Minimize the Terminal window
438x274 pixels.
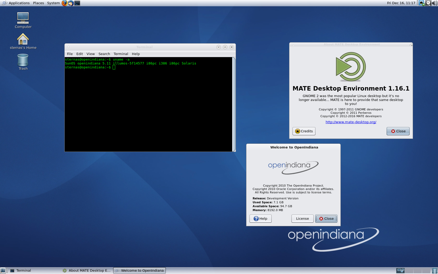tap(218, 47)
